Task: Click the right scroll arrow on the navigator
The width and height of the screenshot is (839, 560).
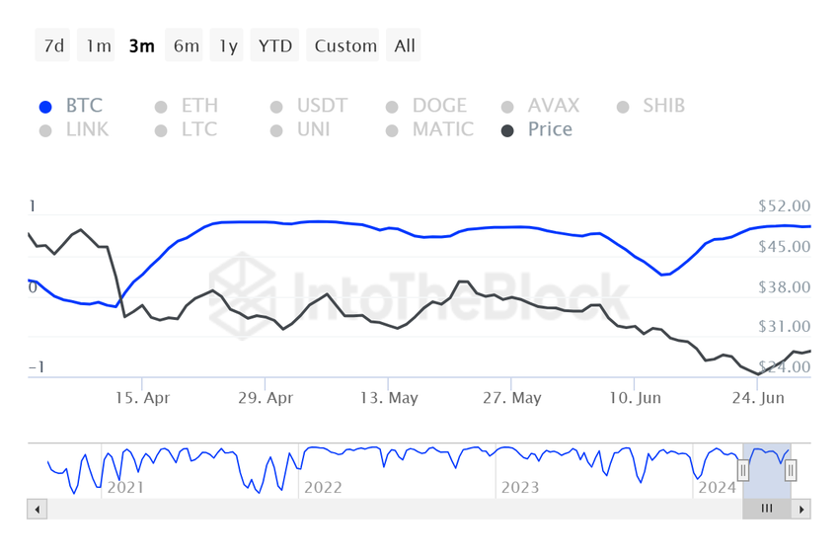Action: 801,510
